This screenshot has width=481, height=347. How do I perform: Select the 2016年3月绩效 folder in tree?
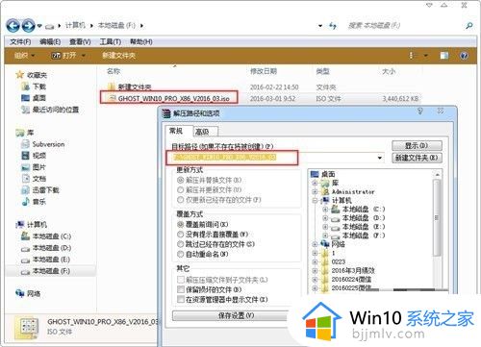(x=353, y=270)
